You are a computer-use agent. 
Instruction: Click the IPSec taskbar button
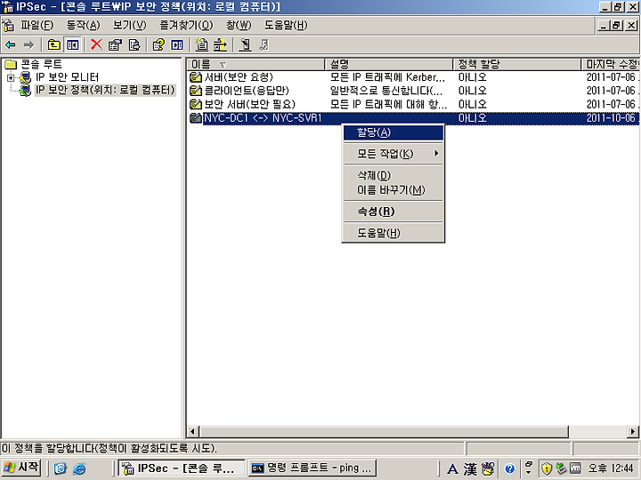point(182,468)
